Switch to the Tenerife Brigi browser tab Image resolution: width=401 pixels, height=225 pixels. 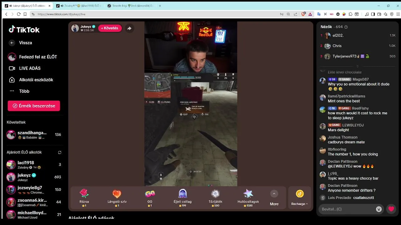(130, 6)
